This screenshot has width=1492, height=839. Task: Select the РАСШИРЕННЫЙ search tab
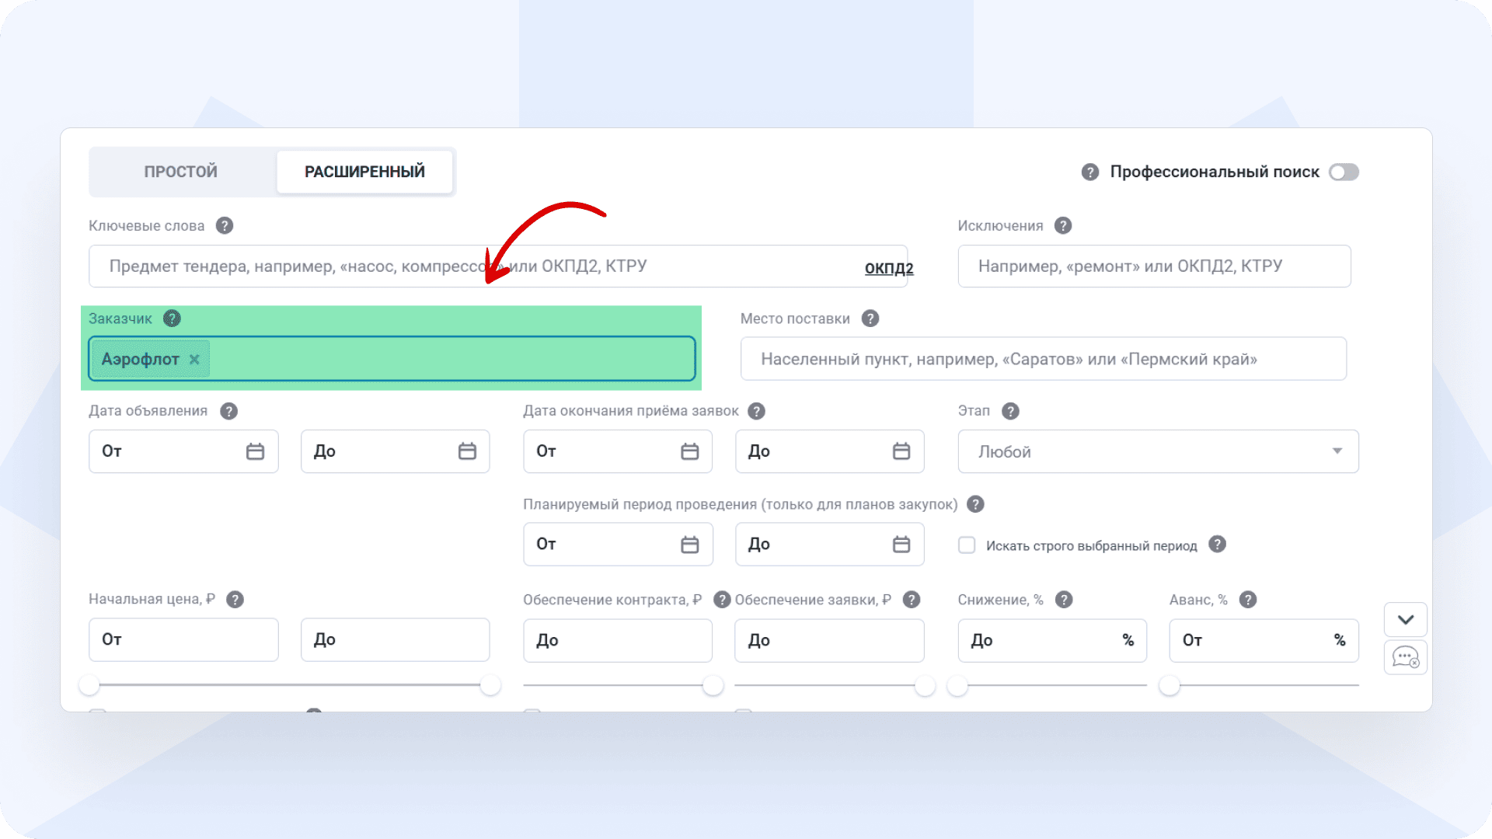click(364, 172)
